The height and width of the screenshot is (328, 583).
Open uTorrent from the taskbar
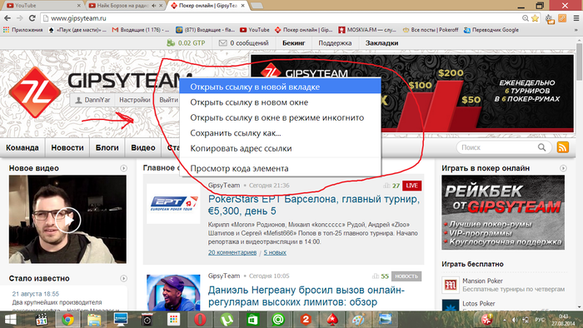click(x=227, y=320)
